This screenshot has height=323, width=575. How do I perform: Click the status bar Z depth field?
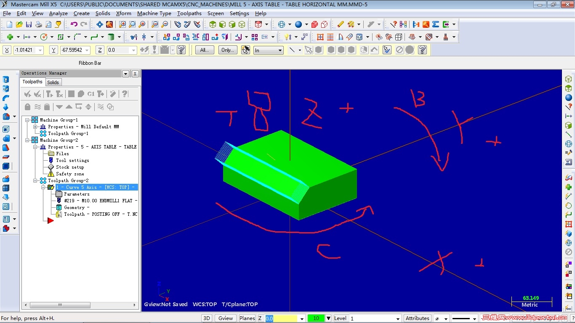pos(281,318)
